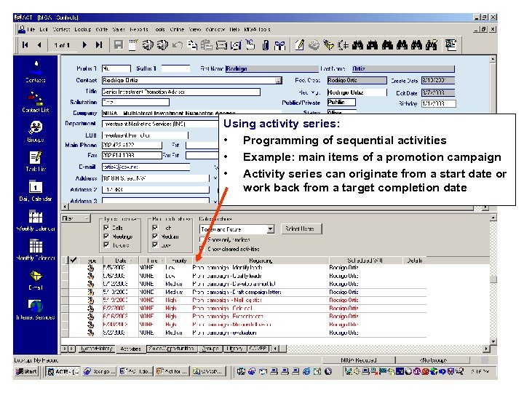Open the MIGA Tools menu

(x=257, y=29)
